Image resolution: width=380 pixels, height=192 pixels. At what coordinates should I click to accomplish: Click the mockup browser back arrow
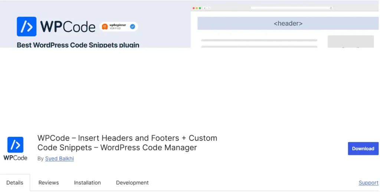[205, 8]
